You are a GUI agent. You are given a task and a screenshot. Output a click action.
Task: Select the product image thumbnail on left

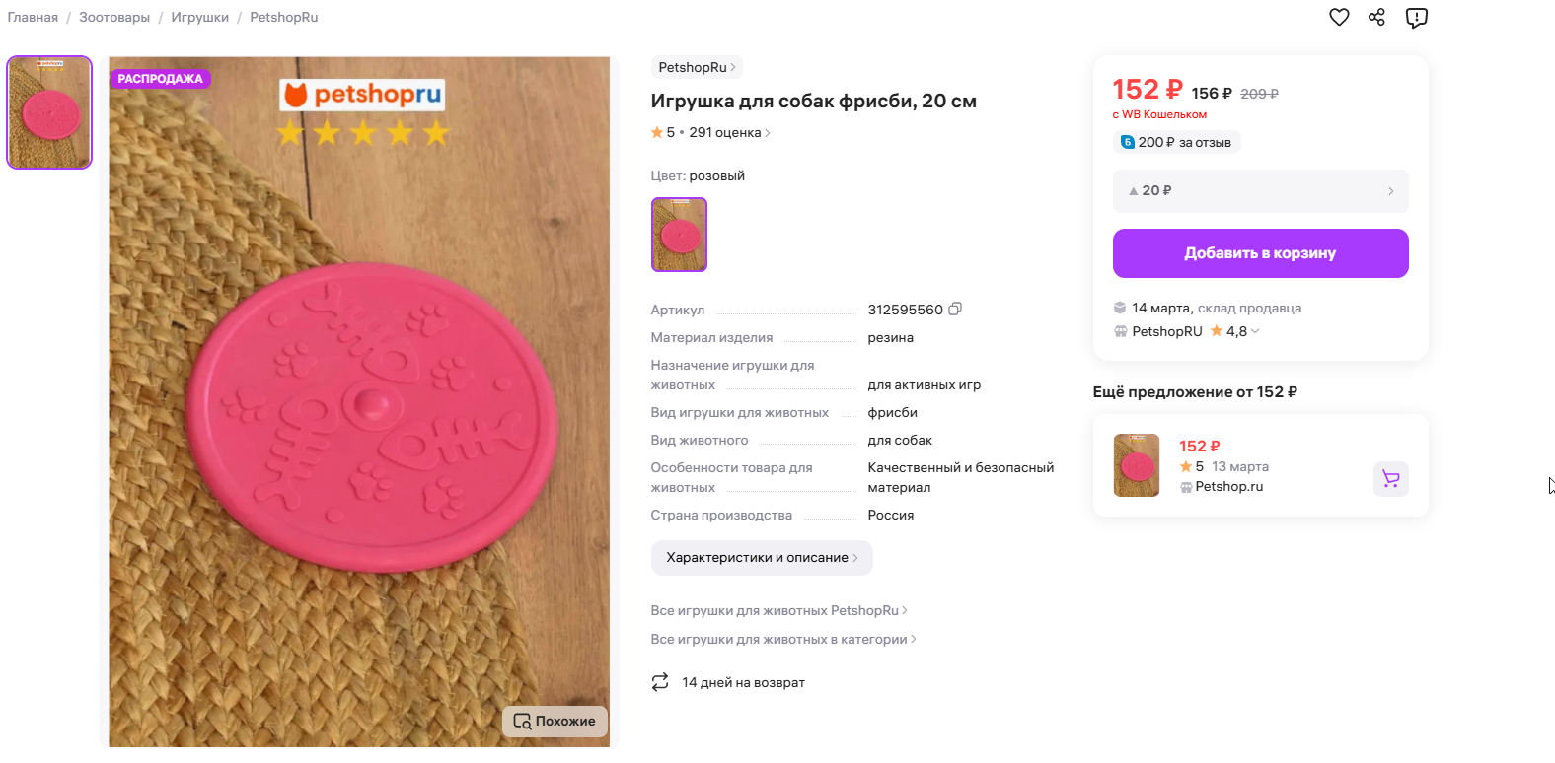[49, 112]
